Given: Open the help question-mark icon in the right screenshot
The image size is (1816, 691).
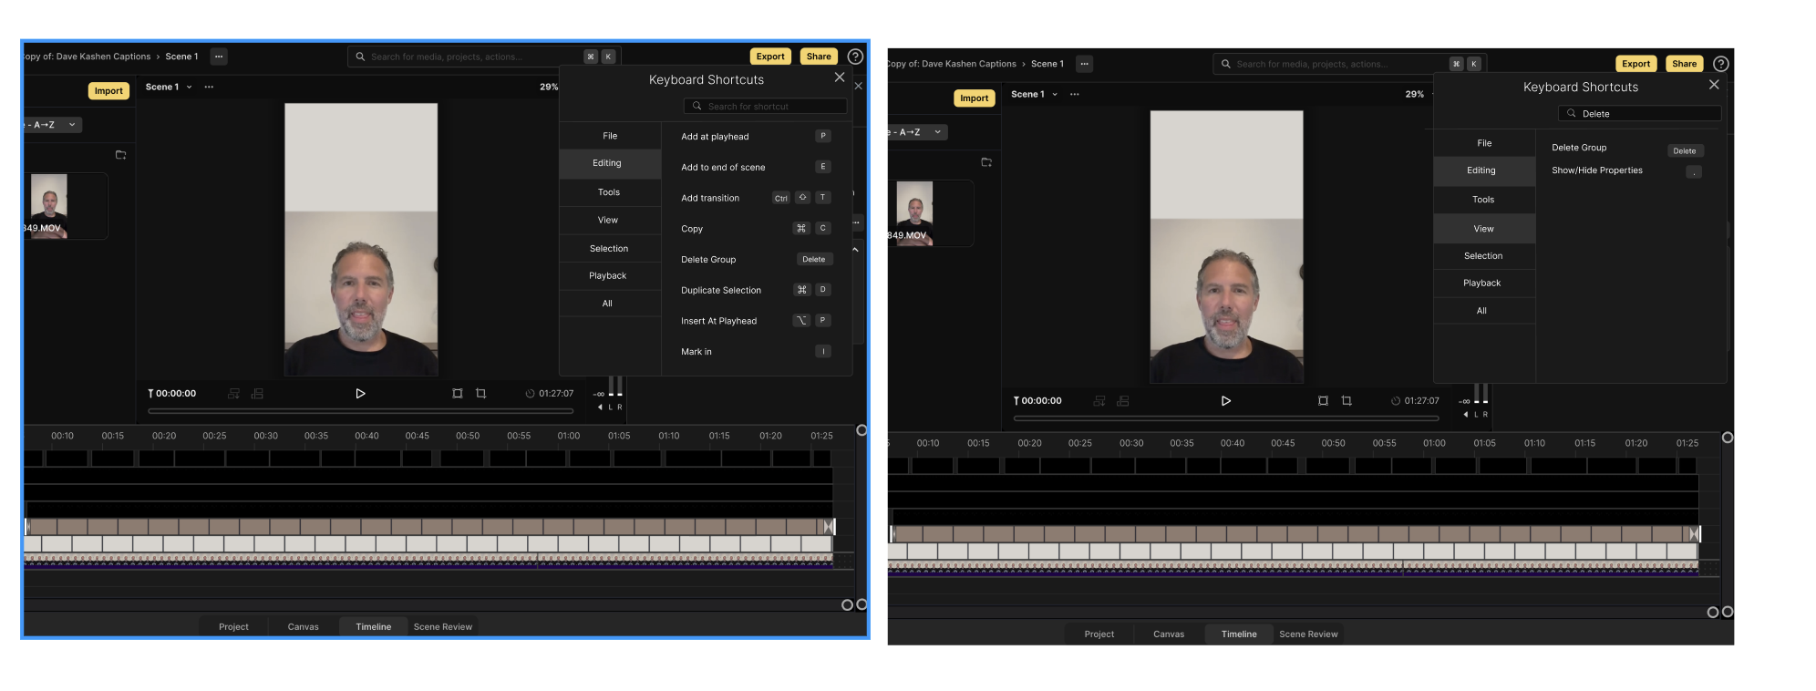Looking at the screenshot, I should (x=1720, y=64).
